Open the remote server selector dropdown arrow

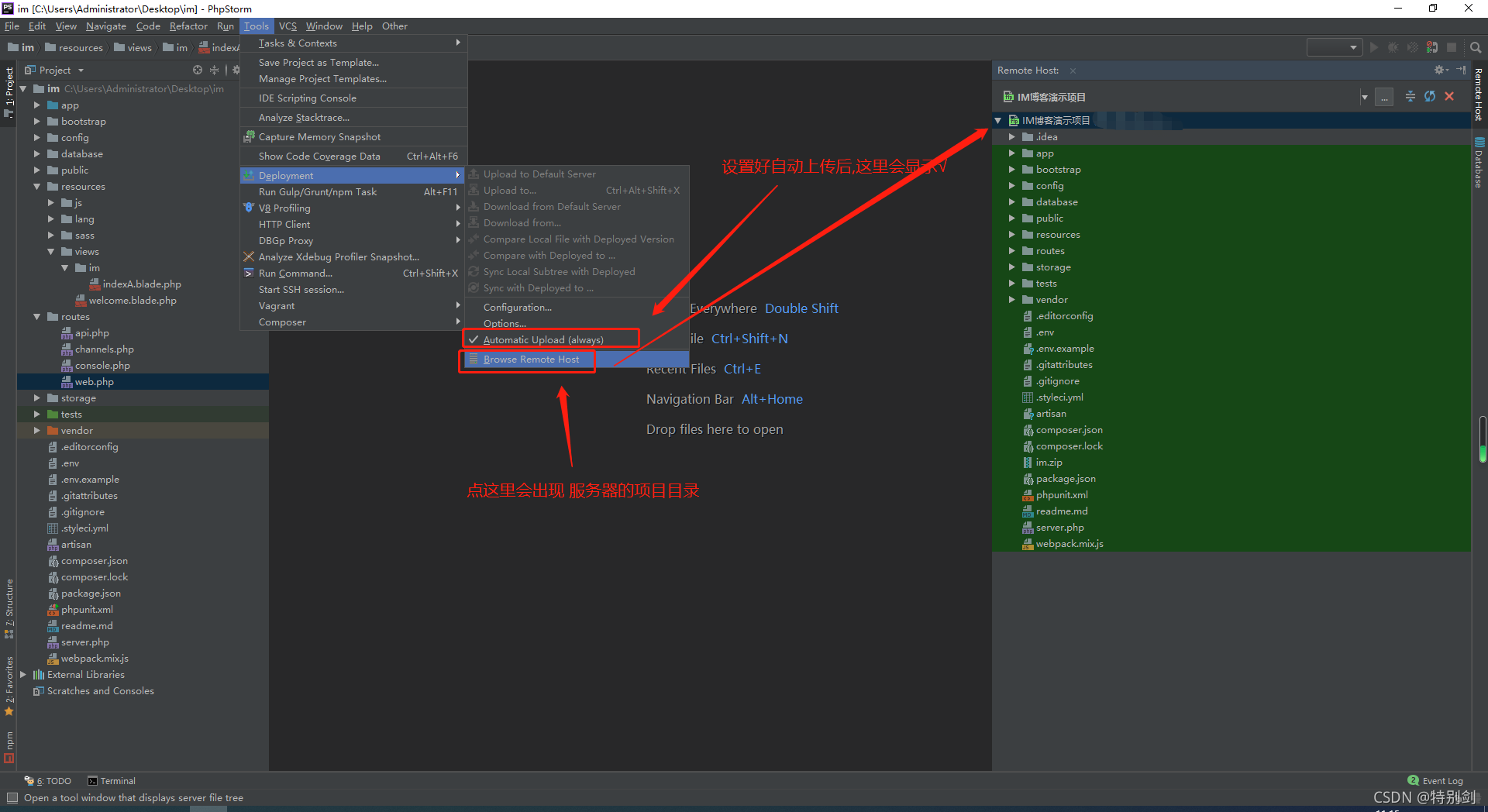[x=1364, y=98]
